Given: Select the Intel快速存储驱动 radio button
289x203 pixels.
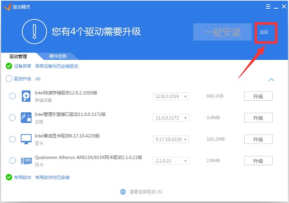Looking at the screenshot, I should [x=13, y=96].
